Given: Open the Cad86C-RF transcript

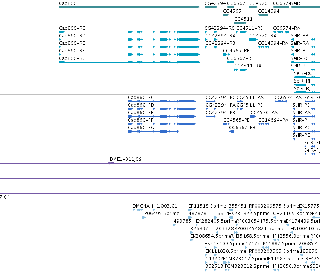Looking at the screenshot, I should tap(129, 55).
